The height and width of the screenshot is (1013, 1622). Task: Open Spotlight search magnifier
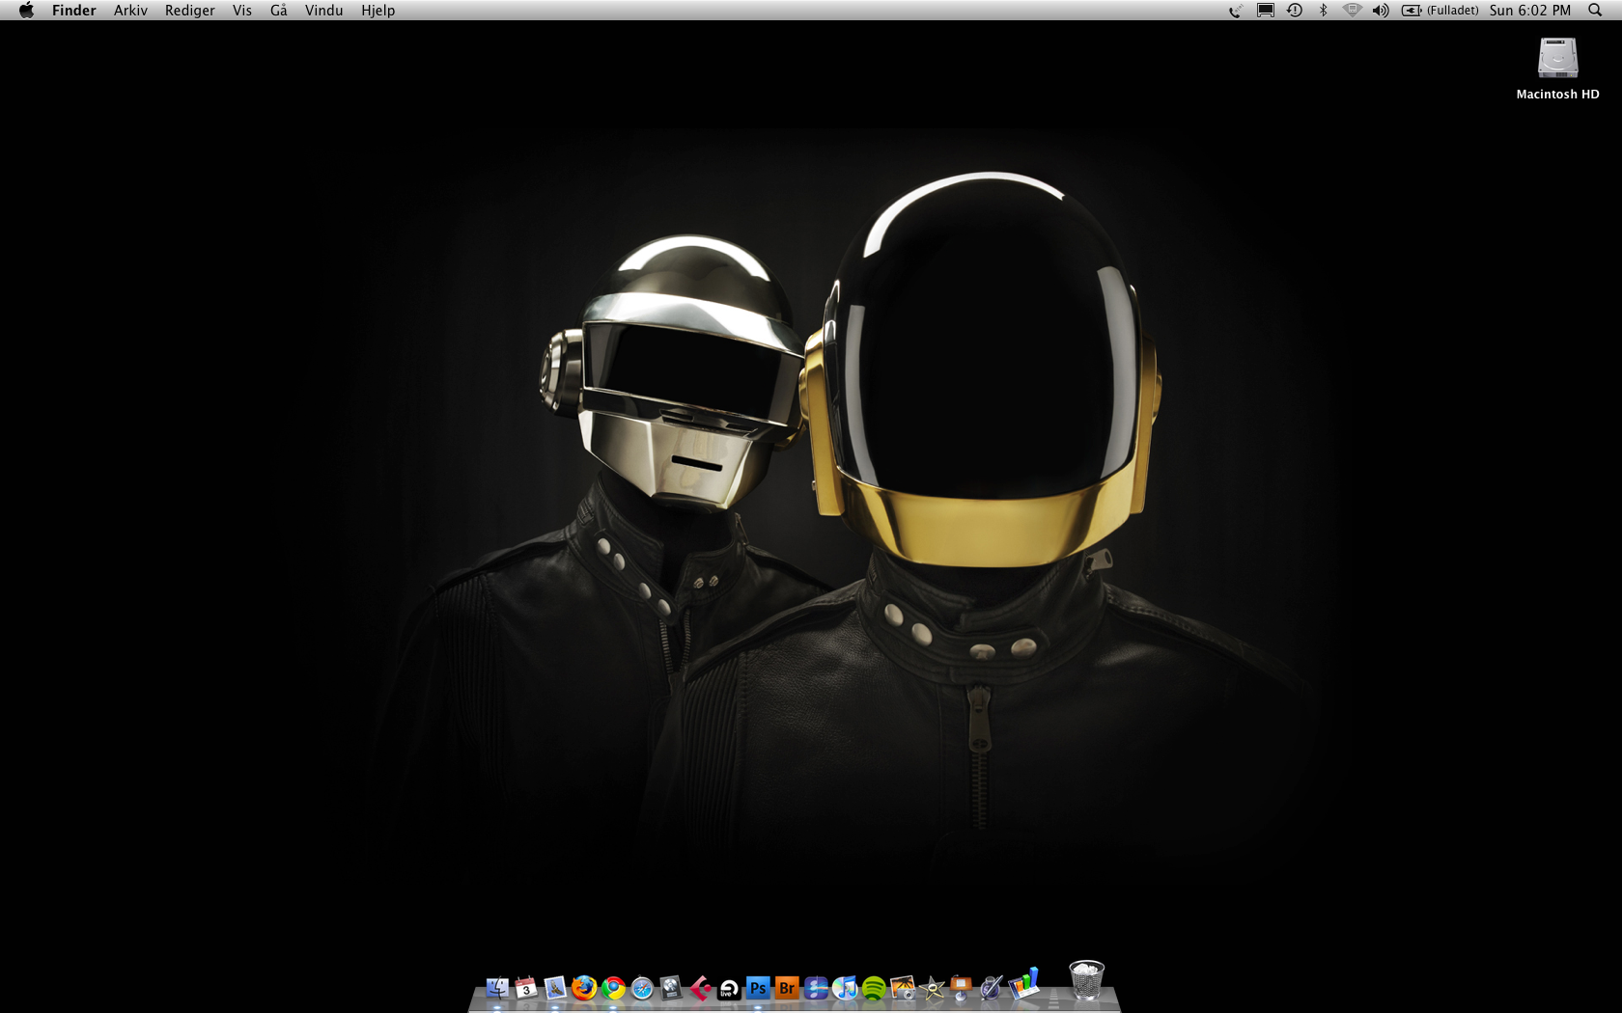[1595, 11]
